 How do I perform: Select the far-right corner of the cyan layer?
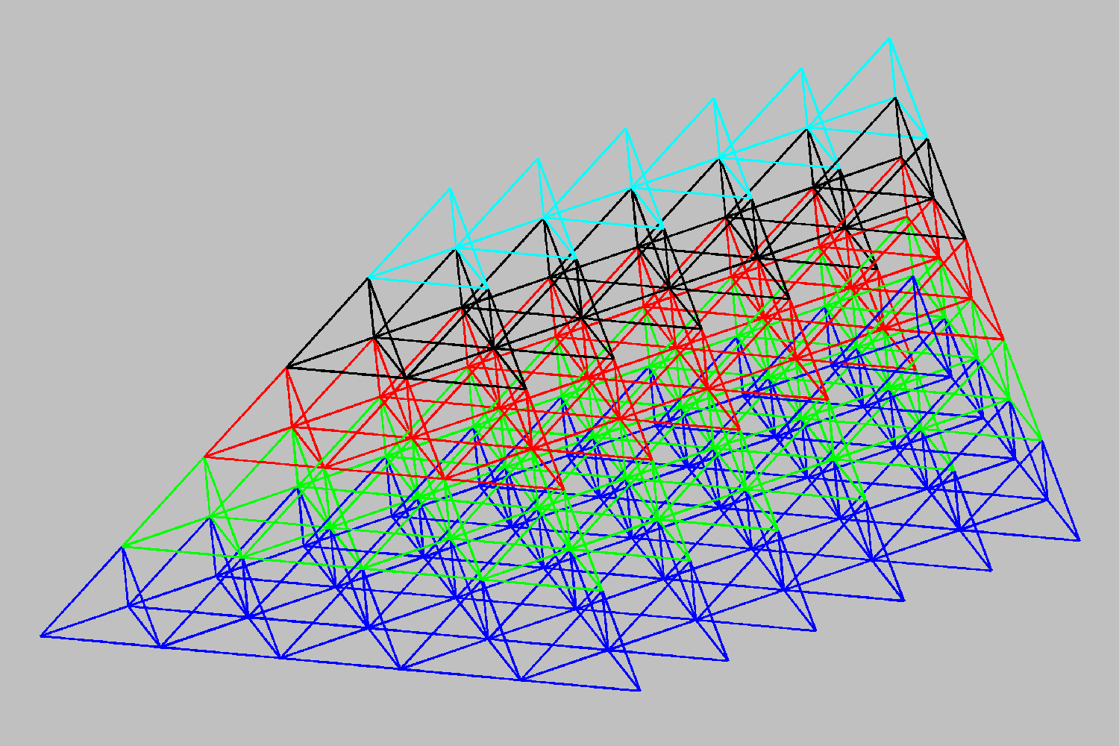pyautogui.click(x=927, y=139)
